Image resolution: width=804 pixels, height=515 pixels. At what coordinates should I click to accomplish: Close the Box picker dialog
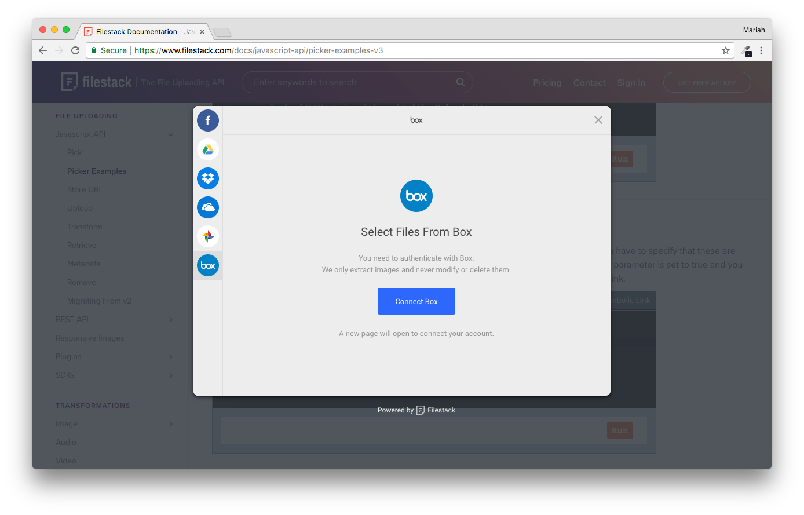pos(598,120)
